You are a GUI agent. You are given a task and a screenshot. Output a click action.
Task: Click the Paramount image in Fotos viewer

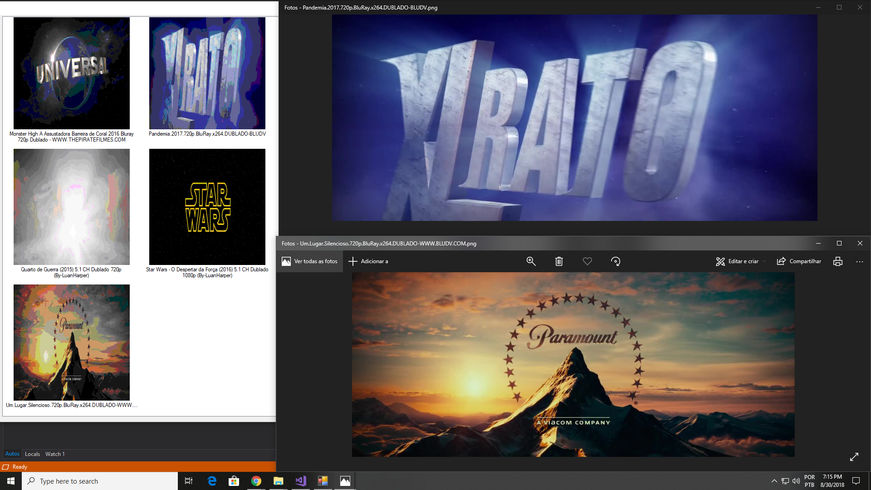[x=573, y=364]
